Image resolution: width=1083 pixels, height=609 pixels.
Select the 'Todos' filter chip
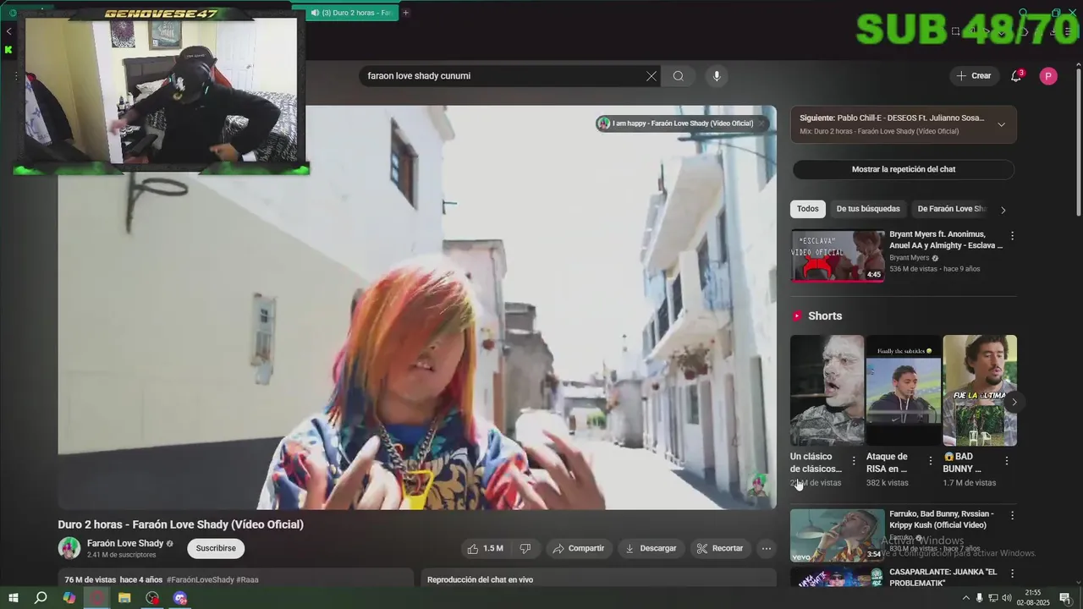tap(808, 209)
